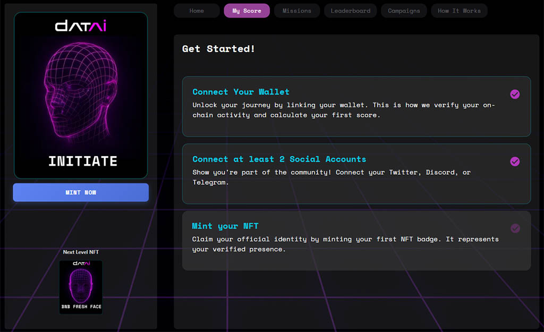544x332 pixels.
Task: Click the Social Accounts step checkmark
Action: coord(515,161)
